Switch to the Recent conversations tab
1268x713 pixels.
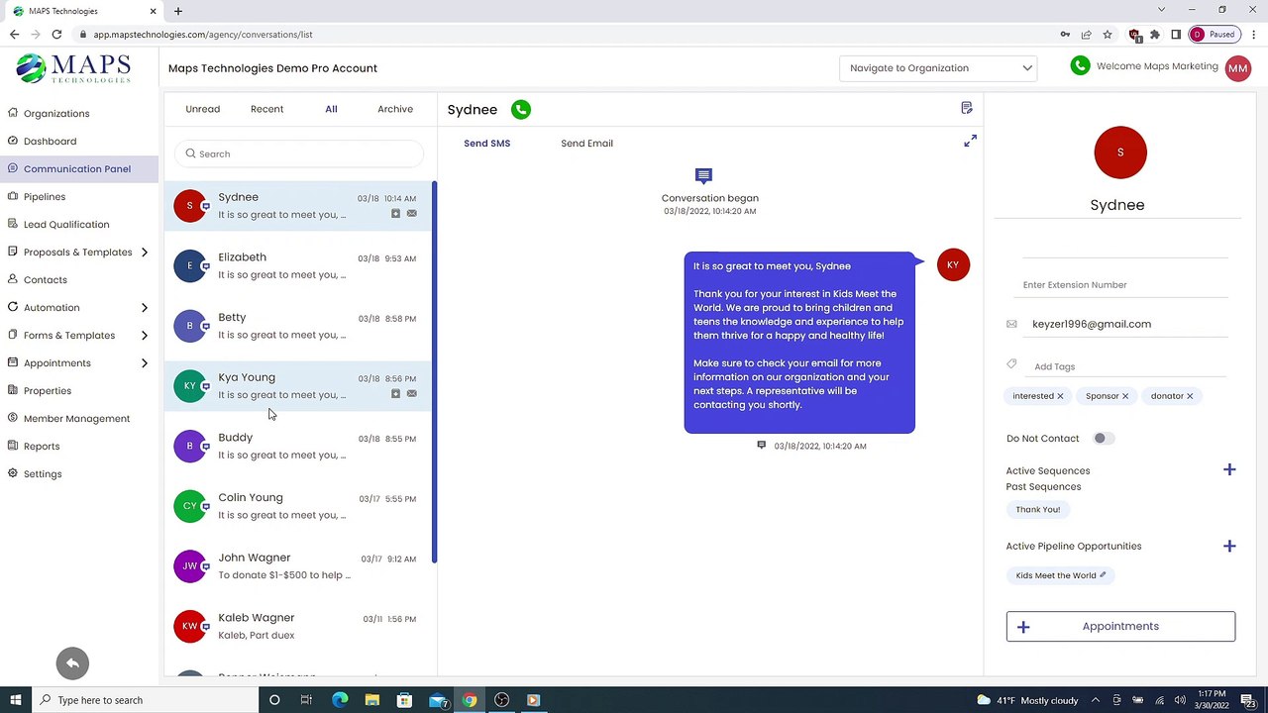click(x=266, y=109)
